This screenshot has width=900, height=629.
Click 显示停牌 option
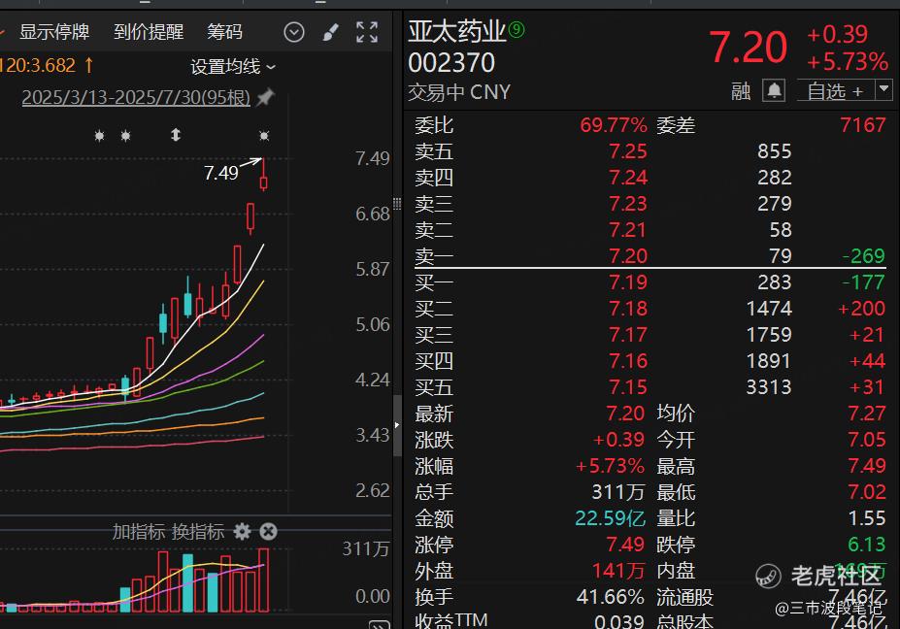pos(54,32)
